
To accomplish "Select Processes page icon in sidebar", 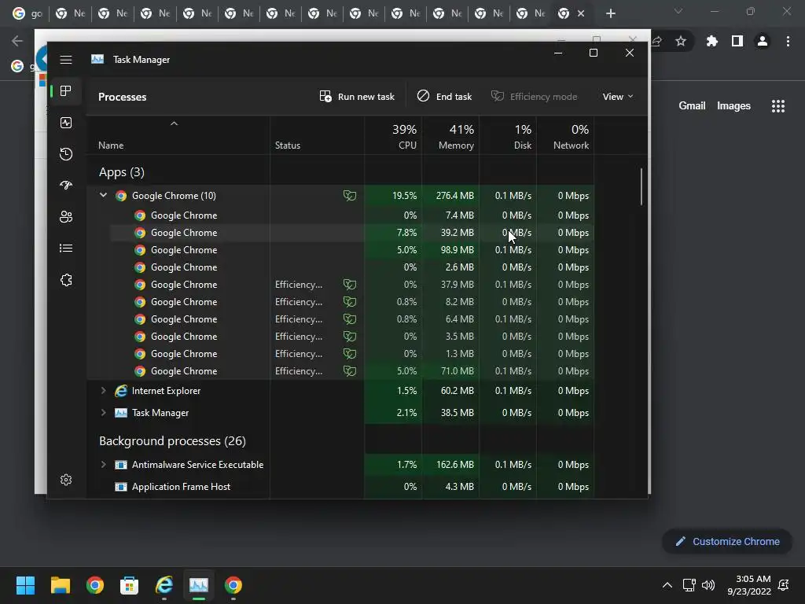I will point(66,91).
